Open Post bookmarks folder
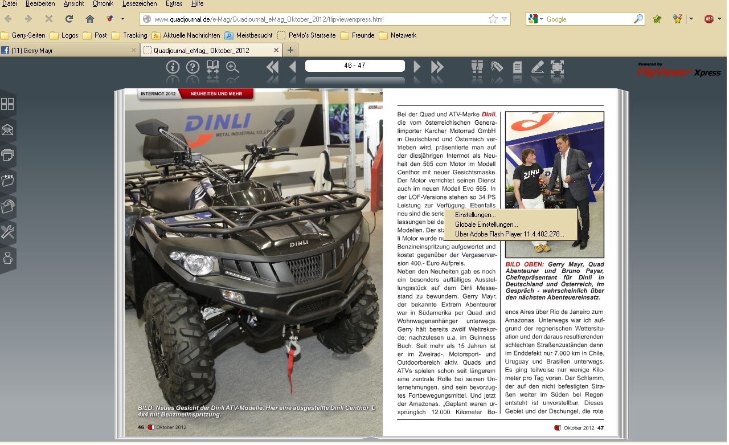 (95, 35)
